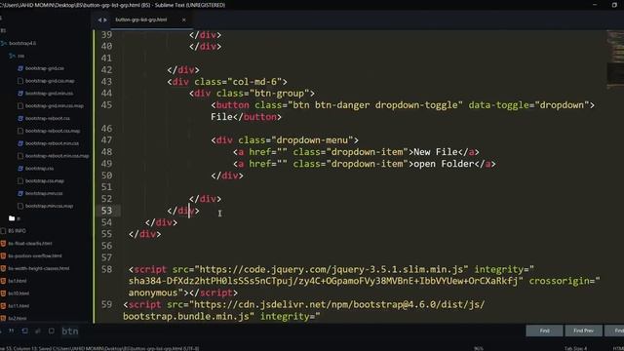Screen dimensions: 624x351
Task: Open bs-float-clearfix.html HTML icon
Action: point(3,243)
